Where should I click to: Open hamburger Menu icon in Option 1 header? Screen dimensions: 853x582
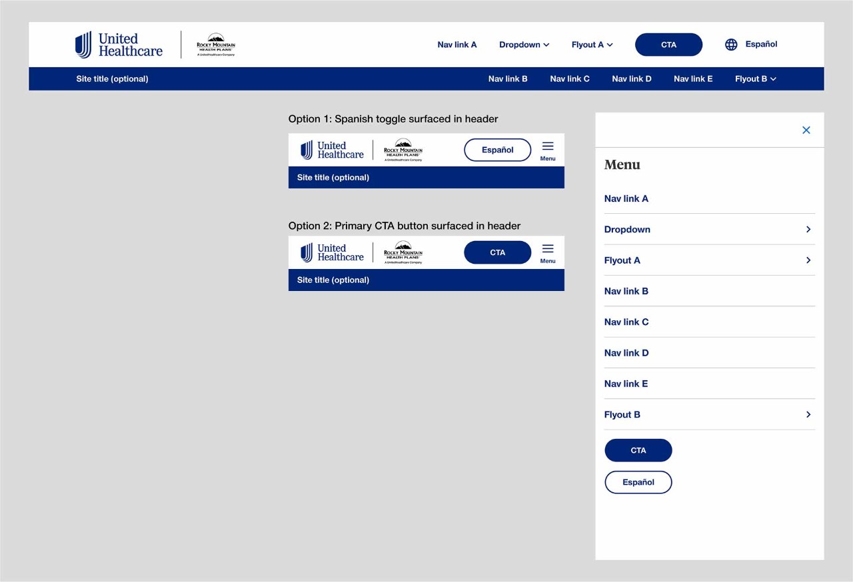[548, 150]
